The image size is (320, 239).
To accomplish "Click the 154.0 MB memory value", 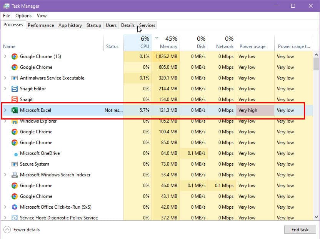I will coord(168,100).
